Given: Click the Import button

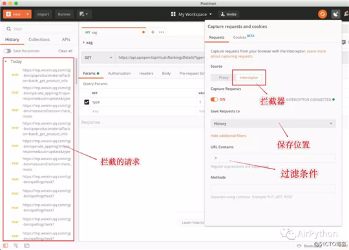Looking at the screenshot, I should (x=43, y=14).
